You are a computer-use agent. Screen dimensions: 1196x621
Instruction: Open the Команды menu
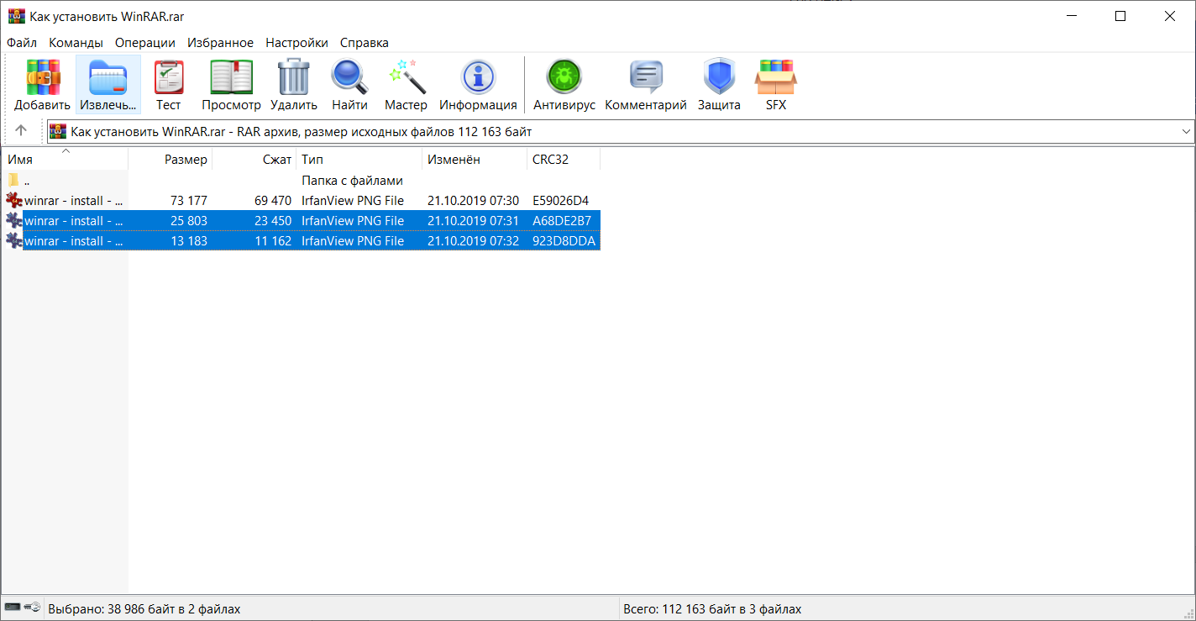click(x=76, y=42)
